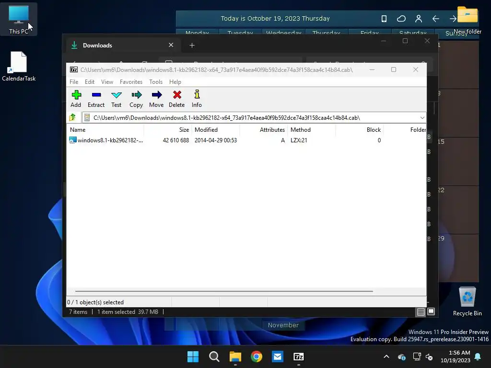Go to previous month in calendar widget

point(435,19)
